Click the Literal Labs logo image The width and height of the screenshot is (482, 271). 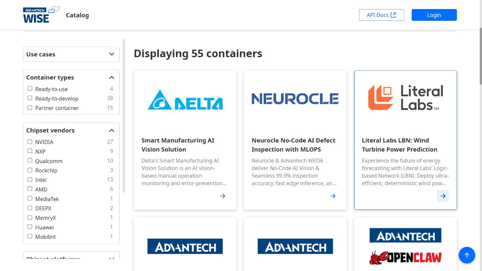click(x=406, y=98)
